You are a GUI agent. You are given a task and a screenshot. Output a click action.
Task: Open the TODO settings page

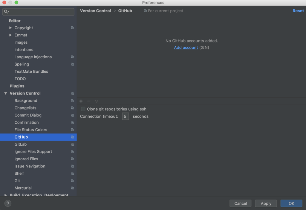(20, 79)
